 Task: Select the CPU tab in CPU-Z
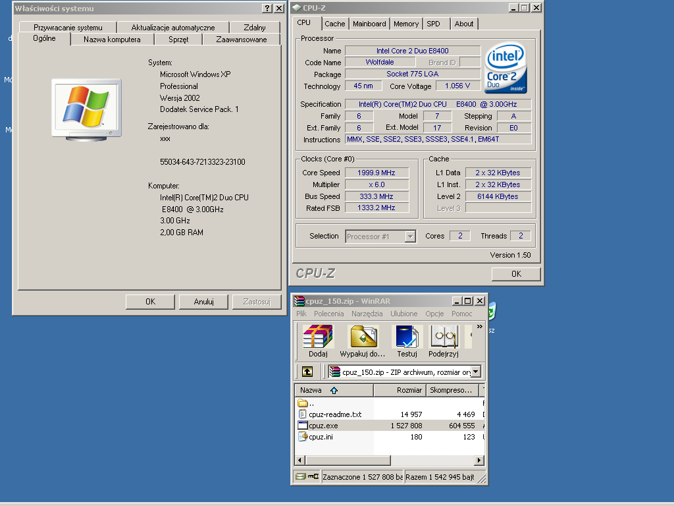(x=304, y=23)
